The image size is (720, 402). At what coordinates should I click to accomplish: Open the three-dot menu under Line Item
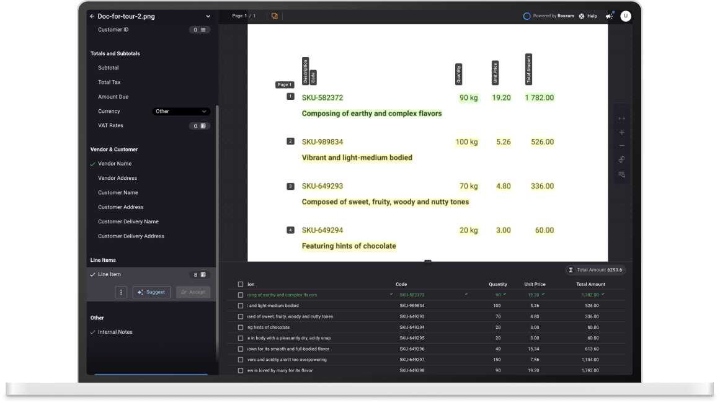[x=122, y=292]
